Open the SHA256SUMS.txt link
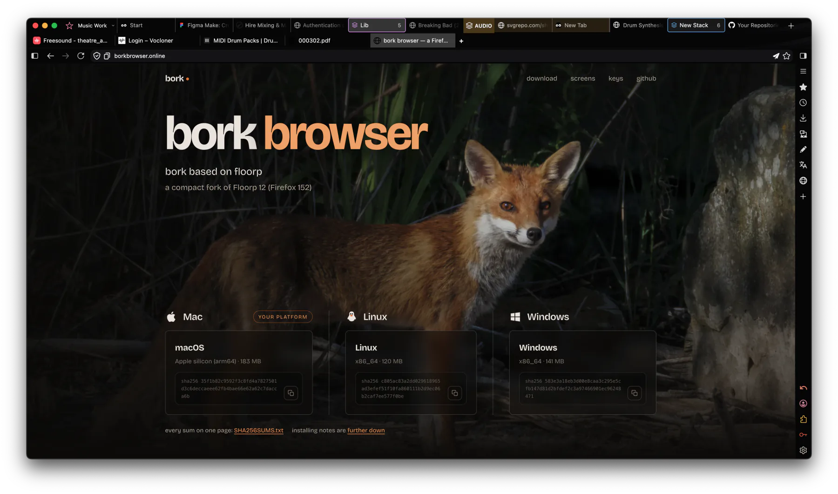Viewport: 838px width, 494px height. pyautogui.click(x=258, y=430)
